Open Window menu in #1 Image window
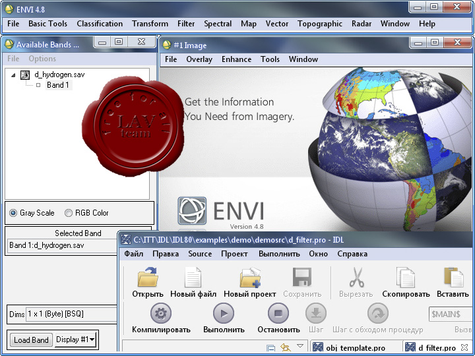 click(x=303, y=59)
